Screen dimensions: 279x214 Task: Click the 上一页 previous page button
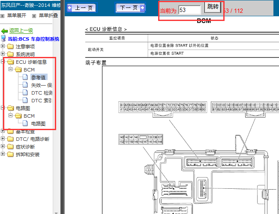coord(82,8)
